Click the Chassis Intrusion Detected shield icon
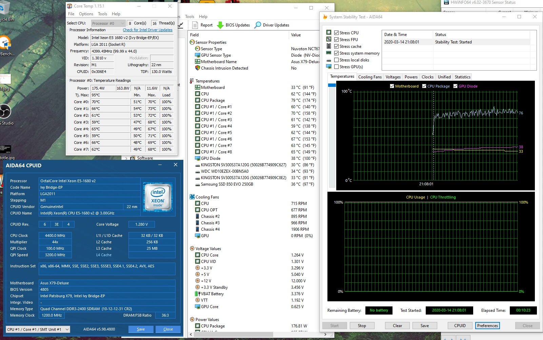 (198, 68)
